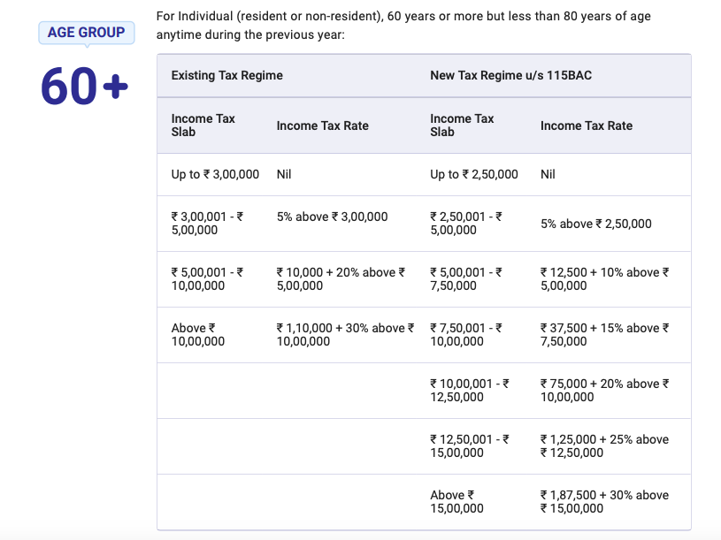Click the large 60+ heading
The image size is (721, 540).
tap(84, 86)
